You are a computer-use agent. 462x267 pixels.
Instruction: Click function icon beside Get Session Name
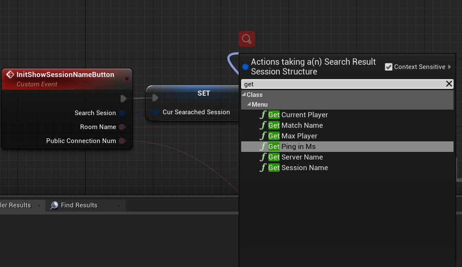[x=263, y=168]
